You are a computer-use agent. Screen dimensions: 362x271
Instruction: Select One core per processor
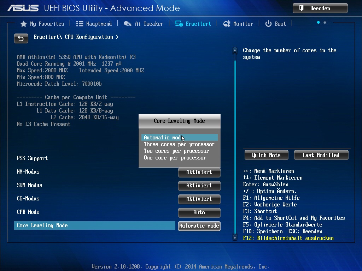[x=179, y=158]
